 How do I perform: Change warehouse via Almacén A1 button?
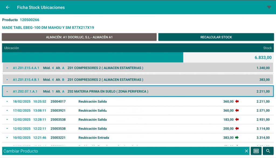tap(79, 37)
